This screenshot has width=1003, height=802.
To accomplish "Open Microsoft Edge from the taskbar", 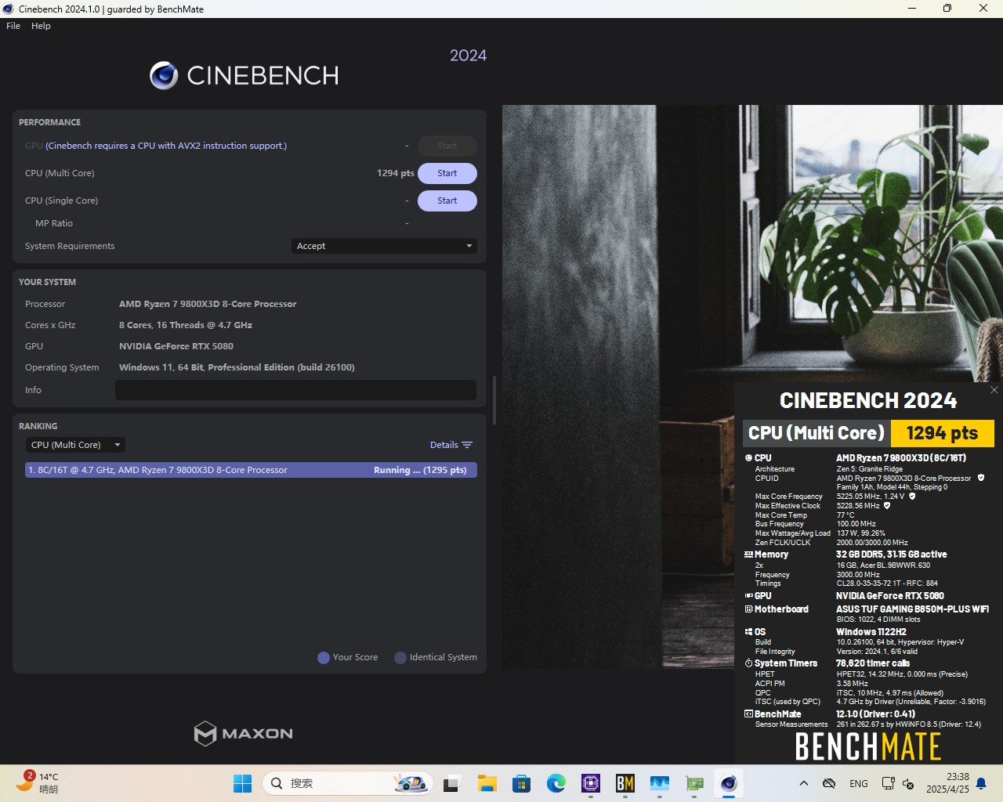I will pyautogui.click(x=556, y=783).
